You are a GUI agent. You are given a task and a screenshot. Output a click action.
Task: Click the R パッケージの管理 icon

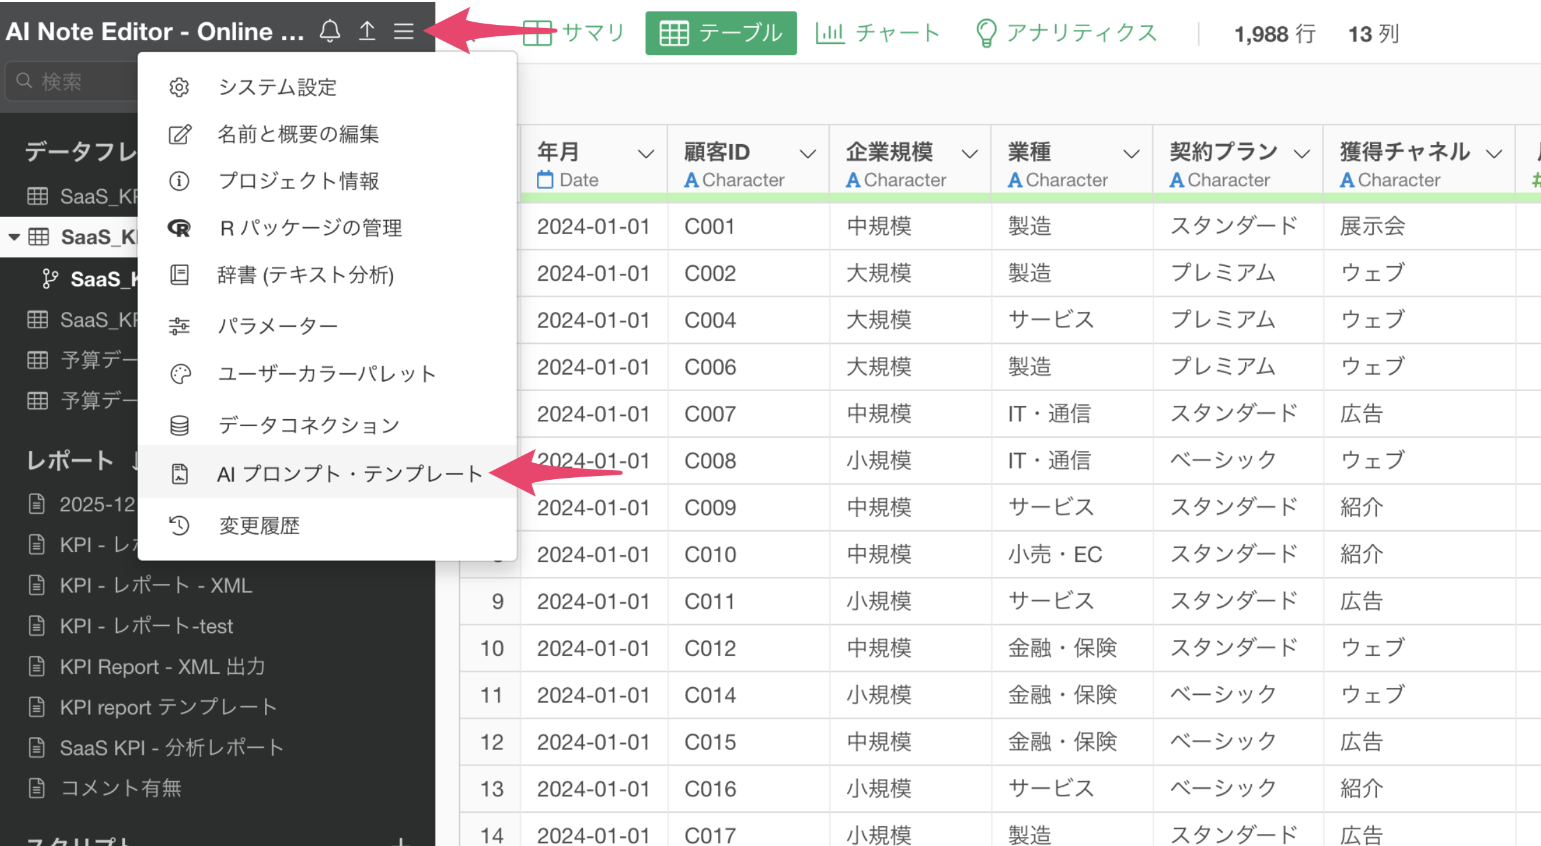tap(179, 228)
